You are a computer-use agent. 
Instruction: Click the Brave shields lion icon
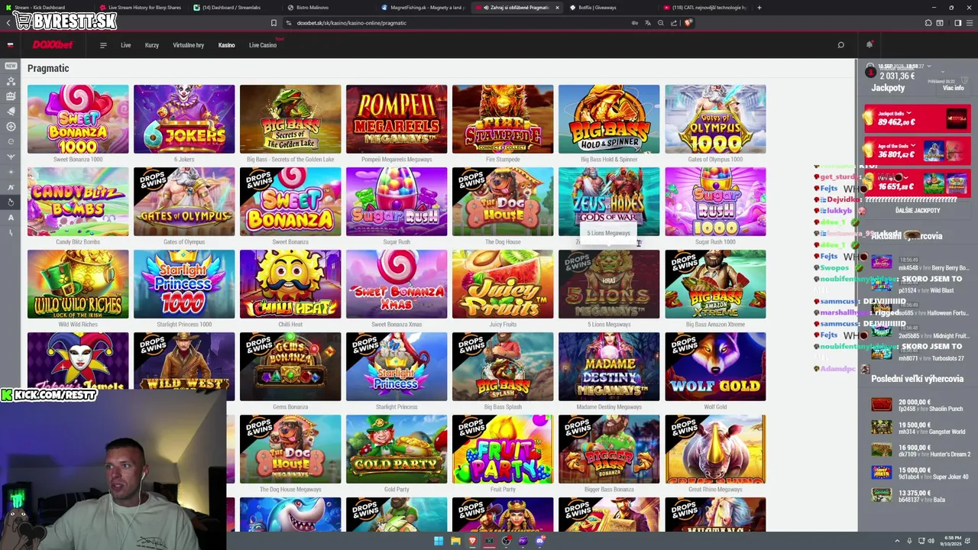(688, 23)
